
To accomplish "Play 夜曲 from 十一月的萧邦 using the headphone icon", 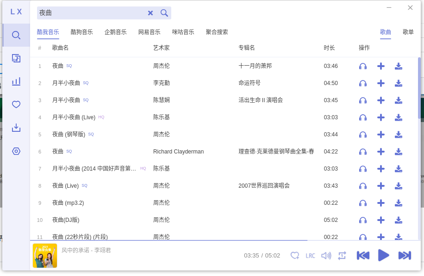I will [363, 66].
